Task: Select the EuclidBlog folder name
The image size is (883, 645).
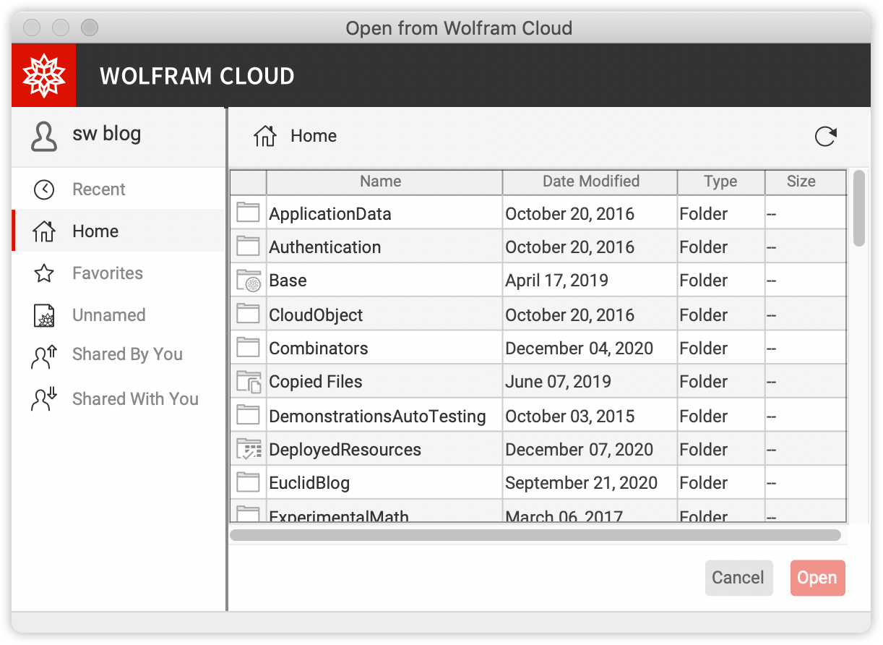Action: coord(309,483)
